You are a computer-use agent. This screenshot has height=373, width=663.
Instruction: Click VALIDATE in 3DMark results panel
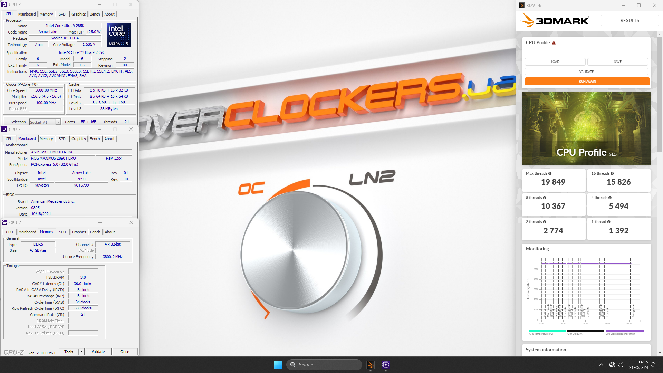pyautogui.click(x=587, y=71)
